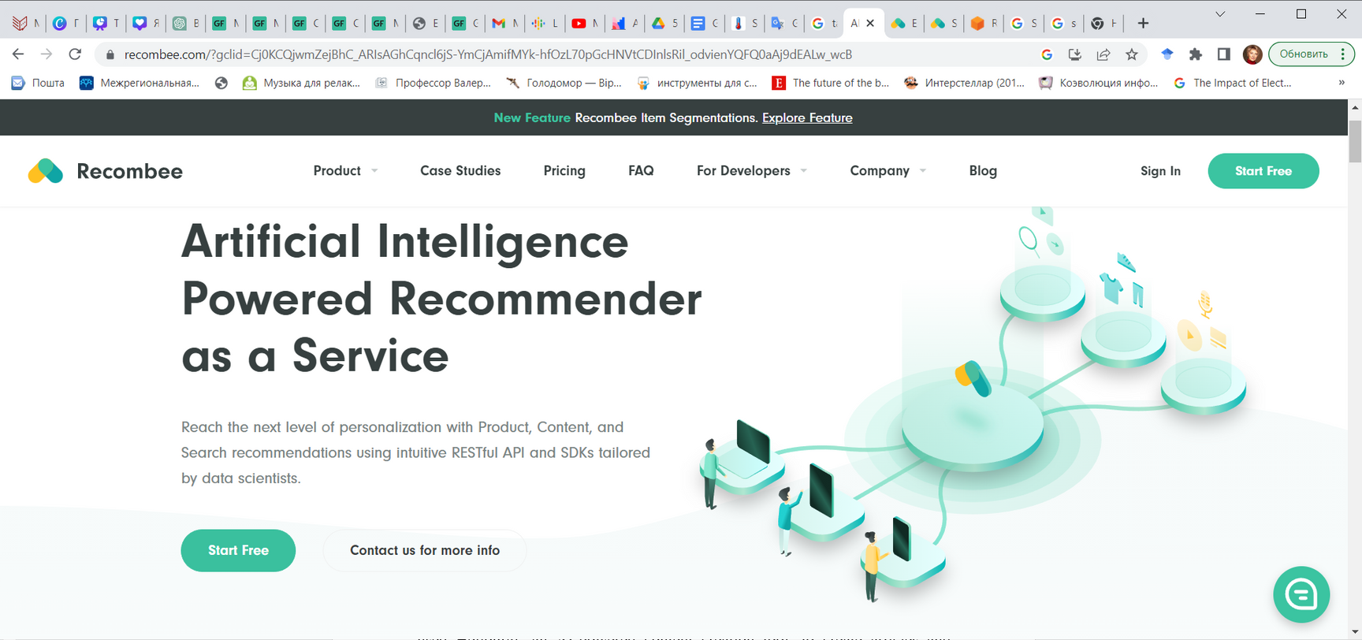1362x640 pixels.
Task: Open the Extensions puzzle piece menu
Action: click(x=1196, y=54)
